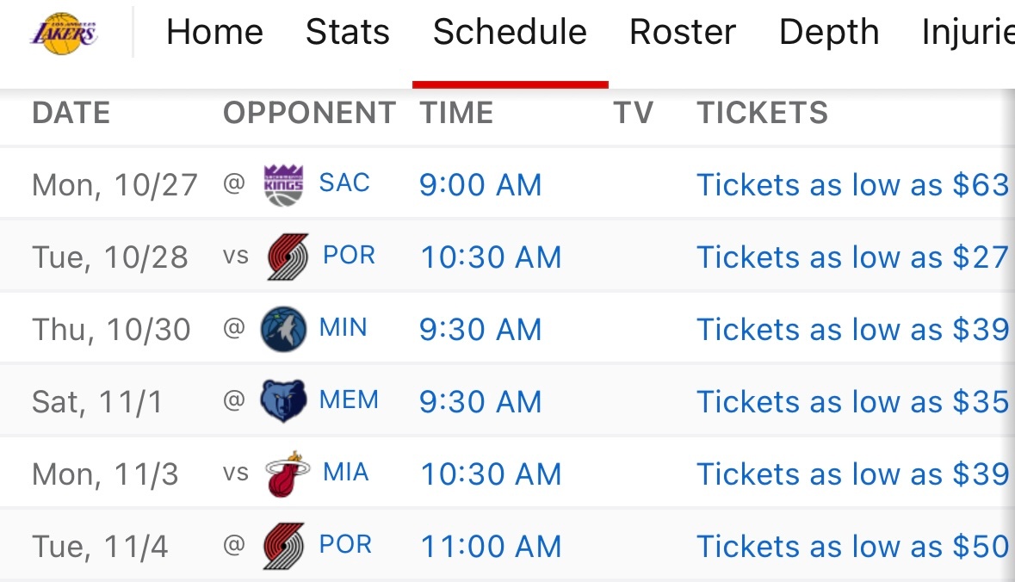
Task: Click the Lakers team logo
Action: (65, 34)
